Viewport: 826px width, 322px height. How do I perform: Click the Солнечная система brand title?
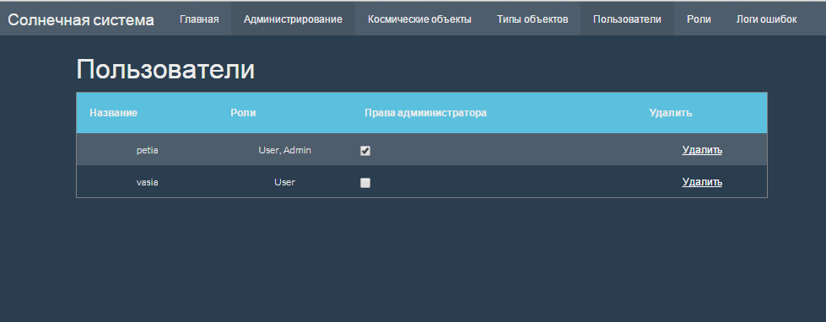[x=81, y=20]
